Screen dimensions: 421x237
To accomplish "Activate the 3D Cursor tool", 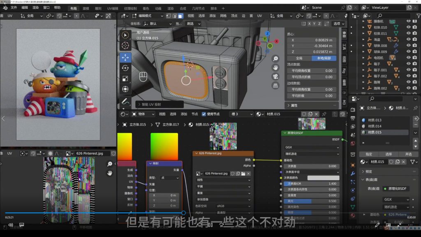I will [x=125, y=46].
